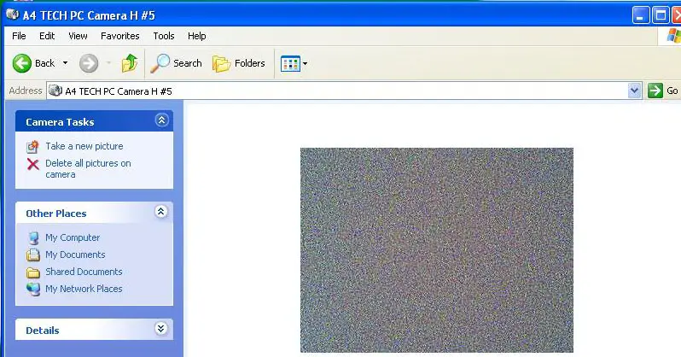
Task: Click the My Computer icon
Action: [33, 238]
